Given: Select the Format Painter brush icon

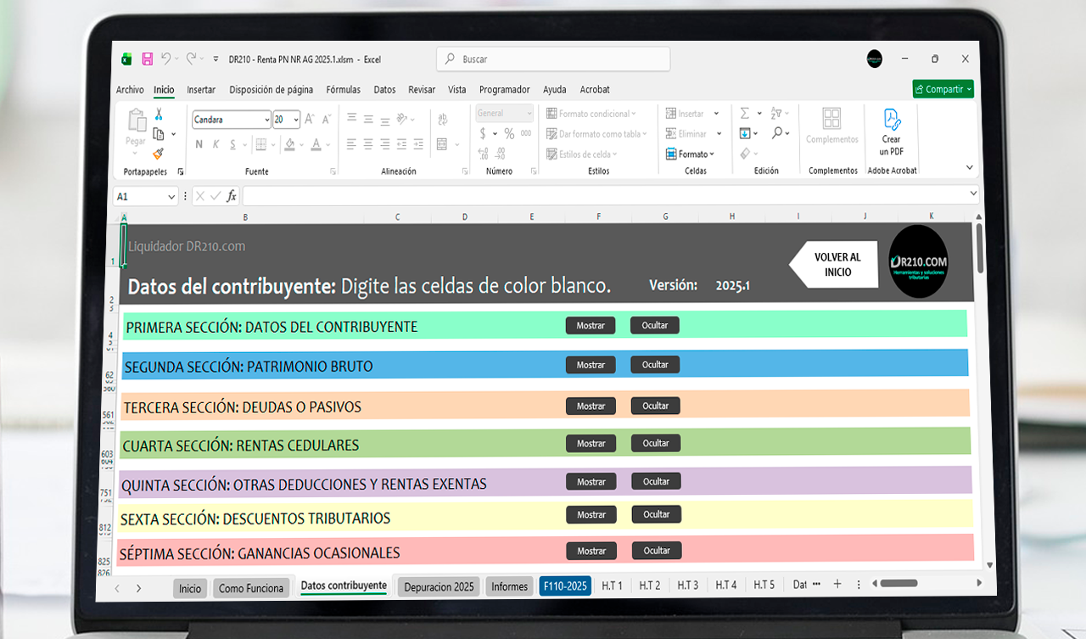Looking at the screenshot, I should pyautogui.click(x=159, y=153).
